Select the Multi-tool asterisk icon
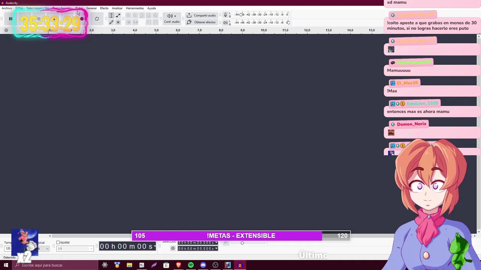 (118, 22)
